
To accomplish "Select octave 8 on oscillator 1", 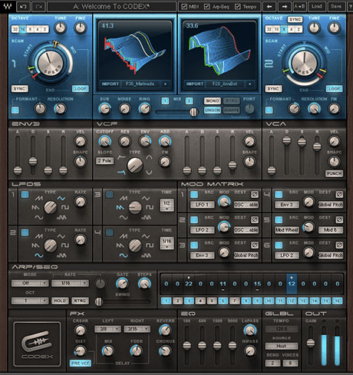I will pyautogui.click(x=30, y=29).
